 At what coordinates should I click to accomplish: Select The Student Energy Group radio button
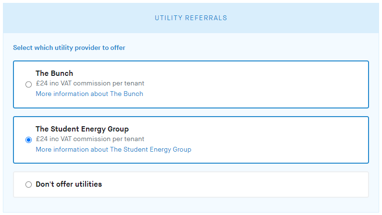(28, 140)
